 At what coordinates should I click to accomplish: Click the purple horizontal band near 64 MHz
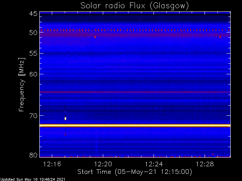pos(135,92)
